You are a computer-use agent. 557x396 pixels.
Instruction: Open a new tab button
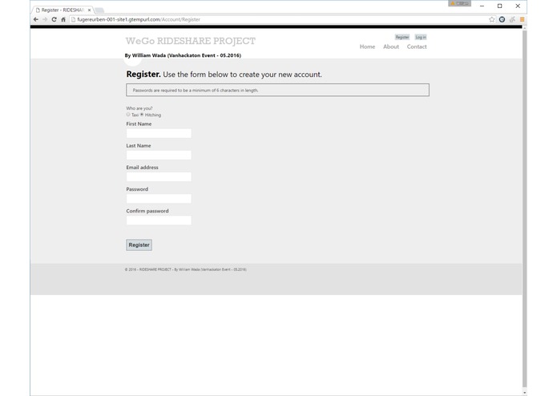99,10
